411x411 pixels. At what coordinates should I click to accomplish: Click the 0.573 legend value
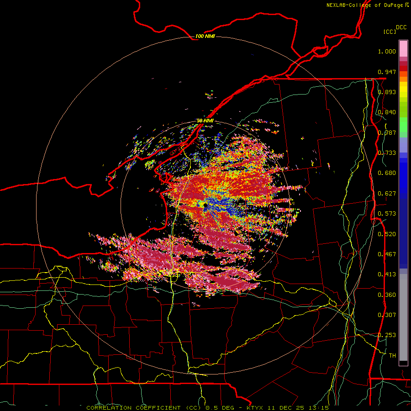click(387, 214)
